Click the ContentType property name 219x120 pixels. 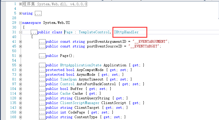(x=86, y=117)
